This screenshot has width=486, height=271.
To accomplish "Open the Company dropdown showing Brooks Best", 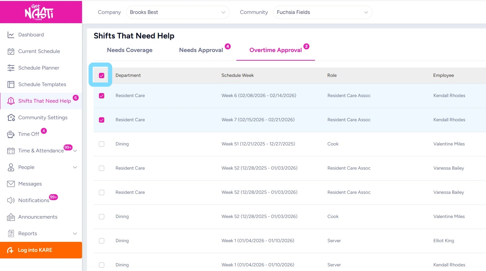I will [178, 12].
